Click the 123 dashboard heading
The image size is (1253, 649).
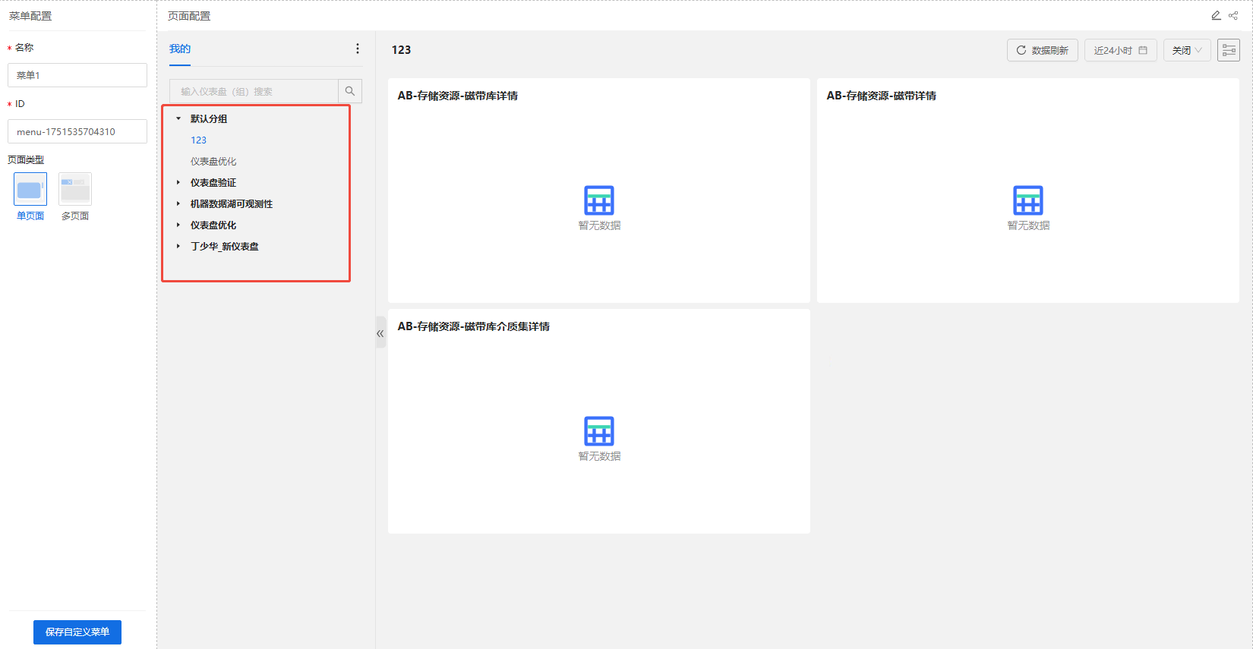[401, 50]
